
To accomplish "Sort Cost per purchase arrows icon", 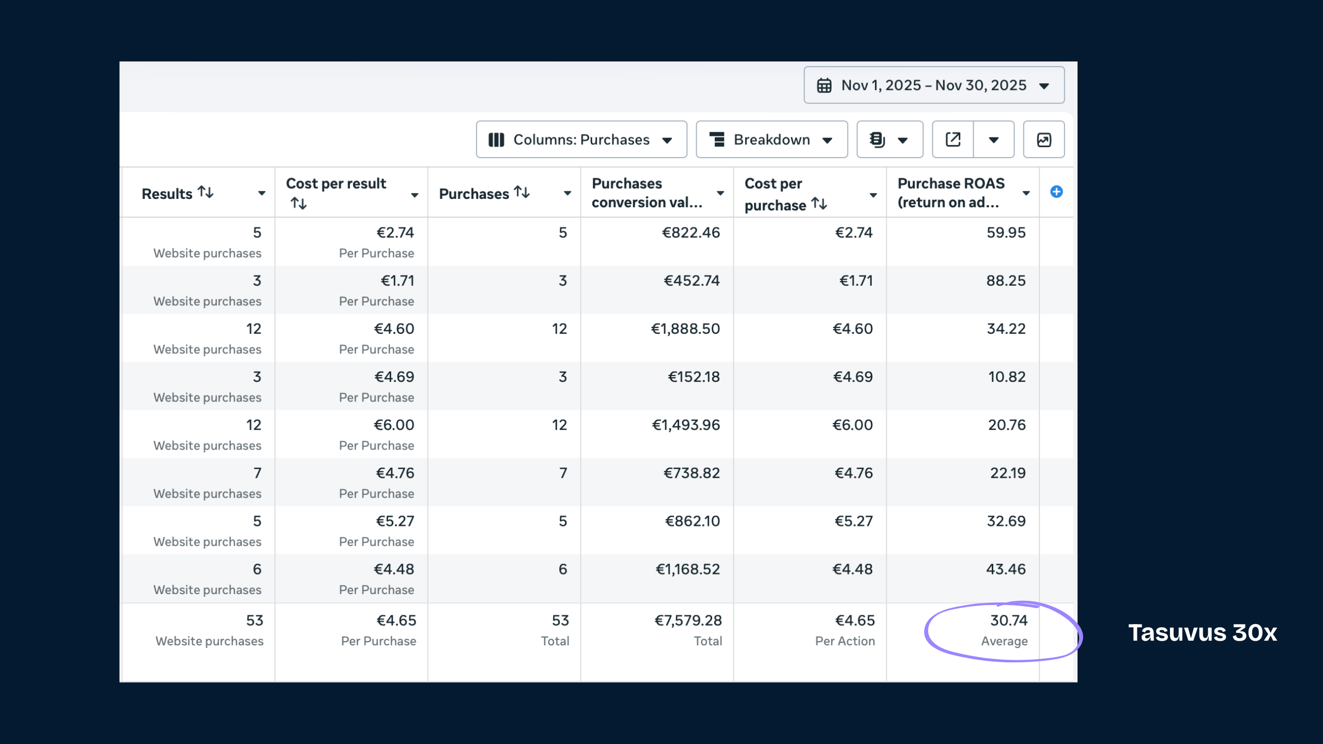I will [x=819, y=204].
